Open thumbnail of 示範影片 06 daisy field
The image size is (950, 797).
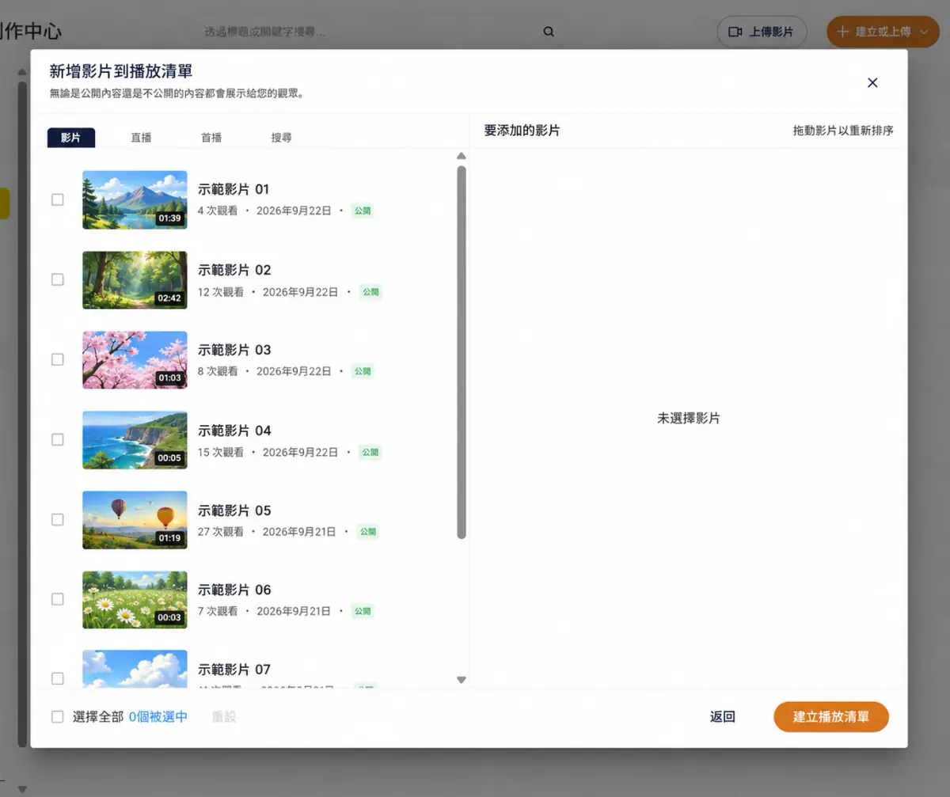pyautogui.click(x=135, y=599)
